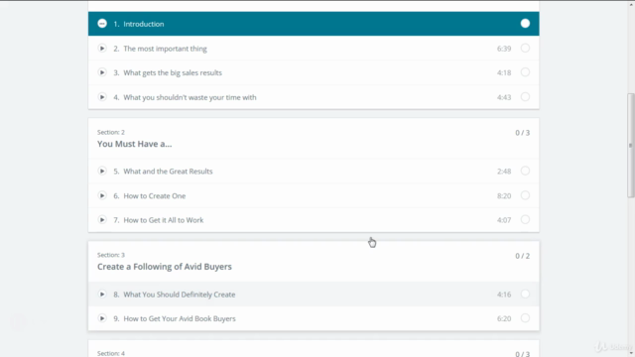Open The most important thing lecture title
The width and height of the screenshot is (635, 357).
point(165,49)
